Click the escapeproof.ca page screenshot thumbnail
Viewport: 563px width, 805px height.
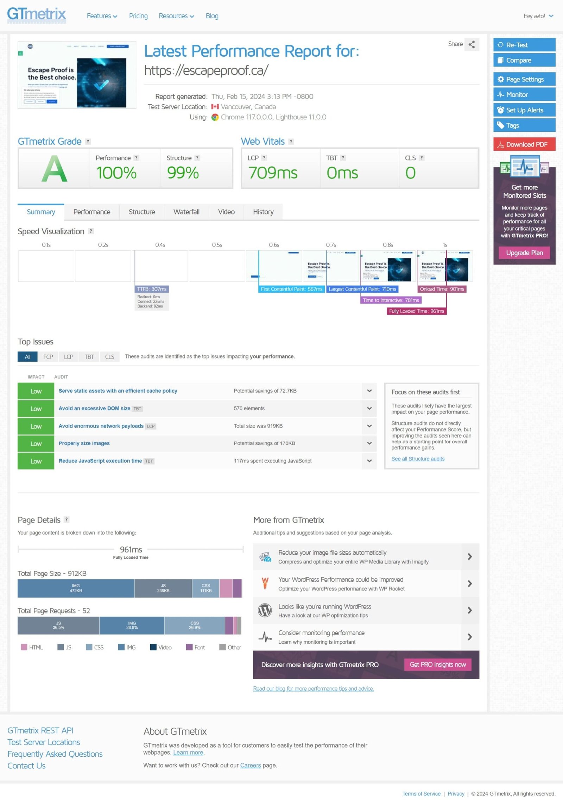pos(77,75)
